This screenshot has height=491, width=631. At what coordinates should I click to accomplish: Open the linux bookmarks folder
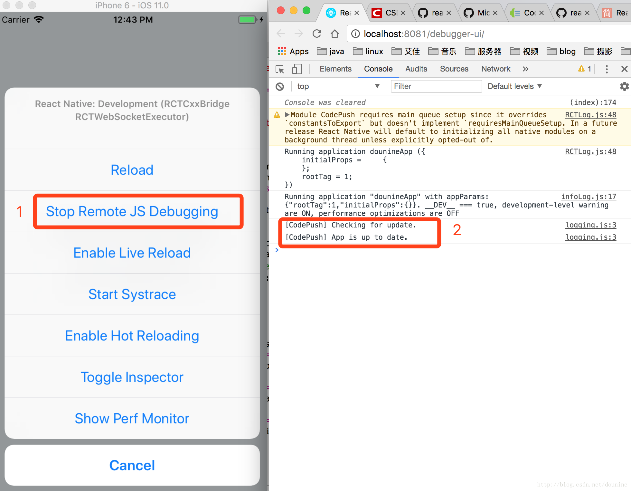(x=368, y=51)
